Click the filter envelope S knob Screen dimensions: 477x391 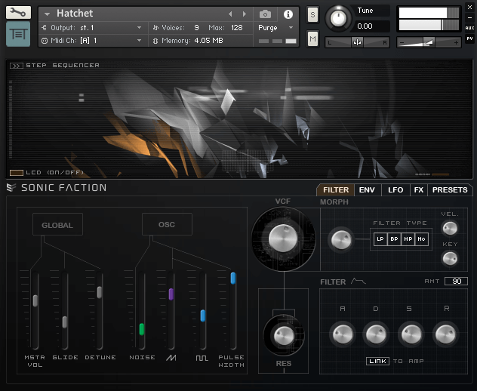point(411,334)
